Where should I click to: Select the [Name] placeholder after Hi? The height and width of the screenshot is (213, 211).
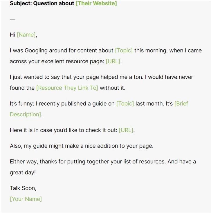(x=26, y=35)
